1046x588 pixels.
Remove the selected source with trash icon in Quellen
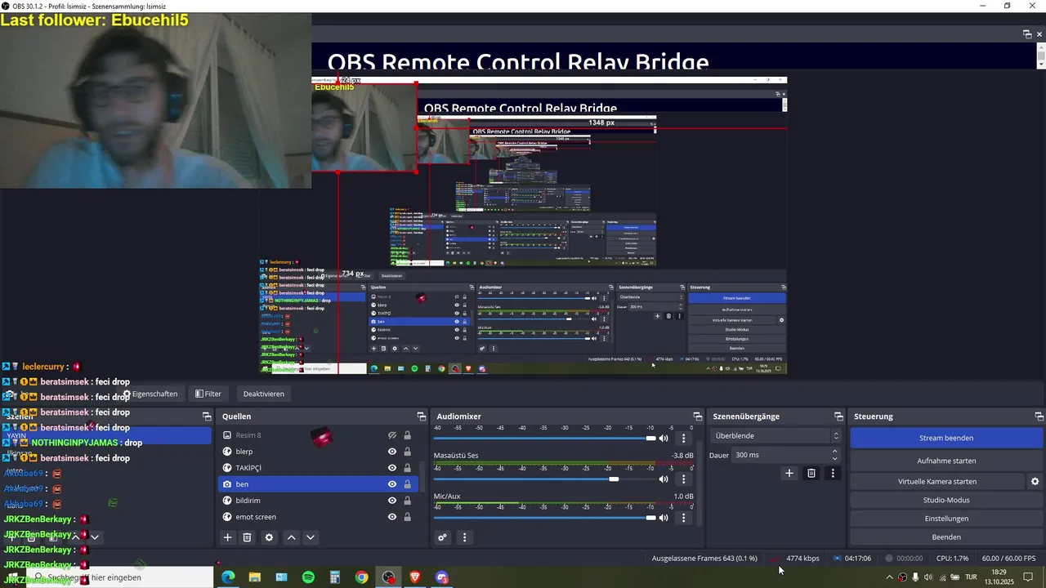coord(247,537)
